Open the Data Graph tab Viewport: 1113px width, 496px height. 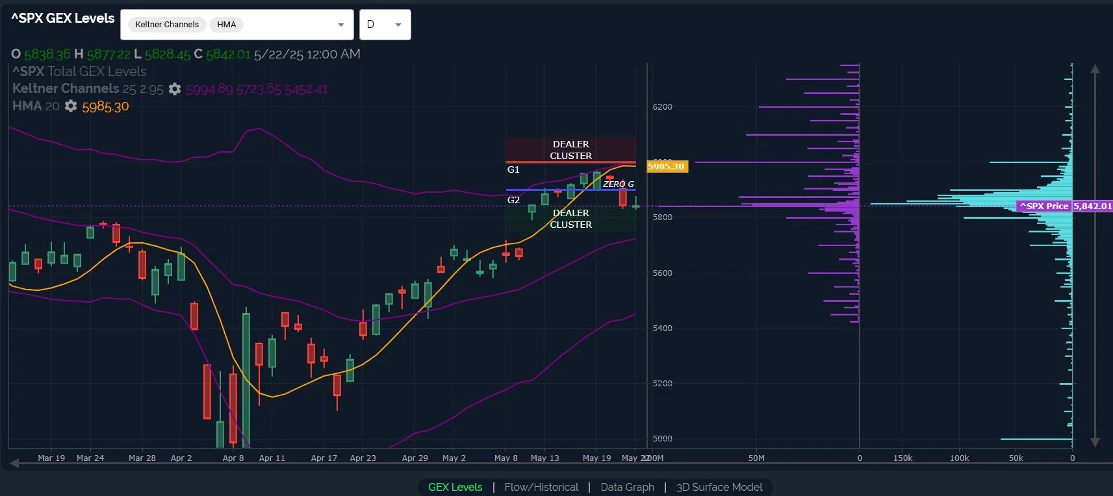(627, 487)
